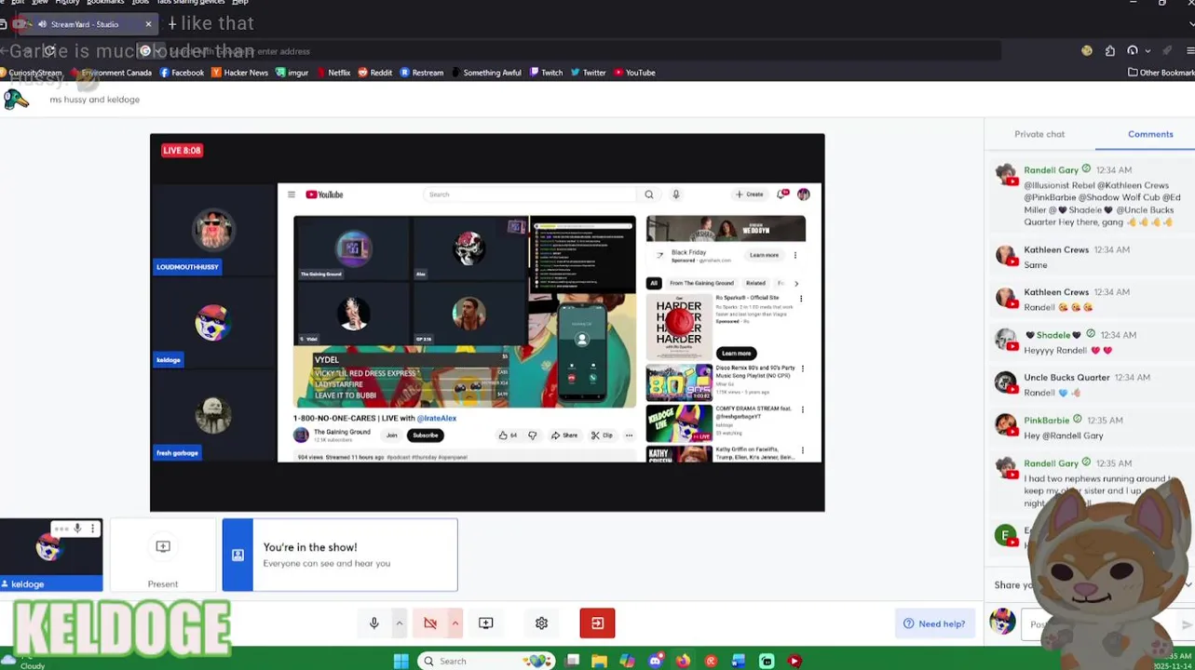This screenshot has width=1195, height=670.
Task: Open the Reddit bookmark
Action: 375,73
